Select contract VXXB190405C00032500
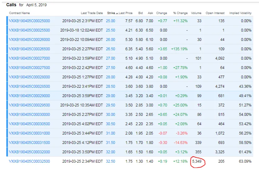 29,161
